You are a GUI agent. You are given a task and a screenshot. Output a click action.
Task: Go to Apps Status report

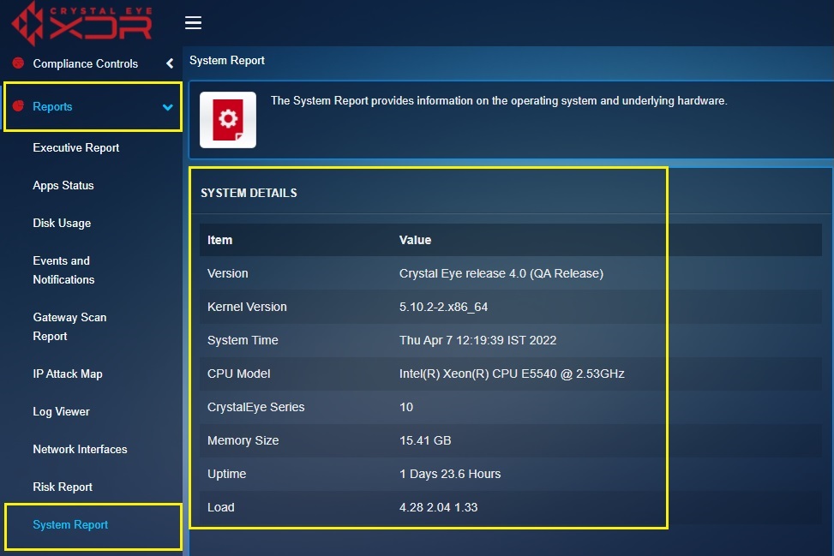tap(63, 186)
